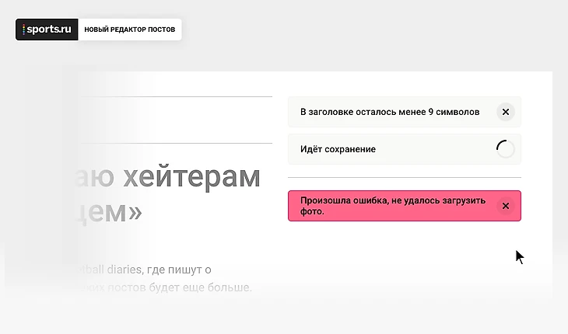The image size is (568, 334).
Task: Click the divider line below saving notification
Action: (404, 177)
